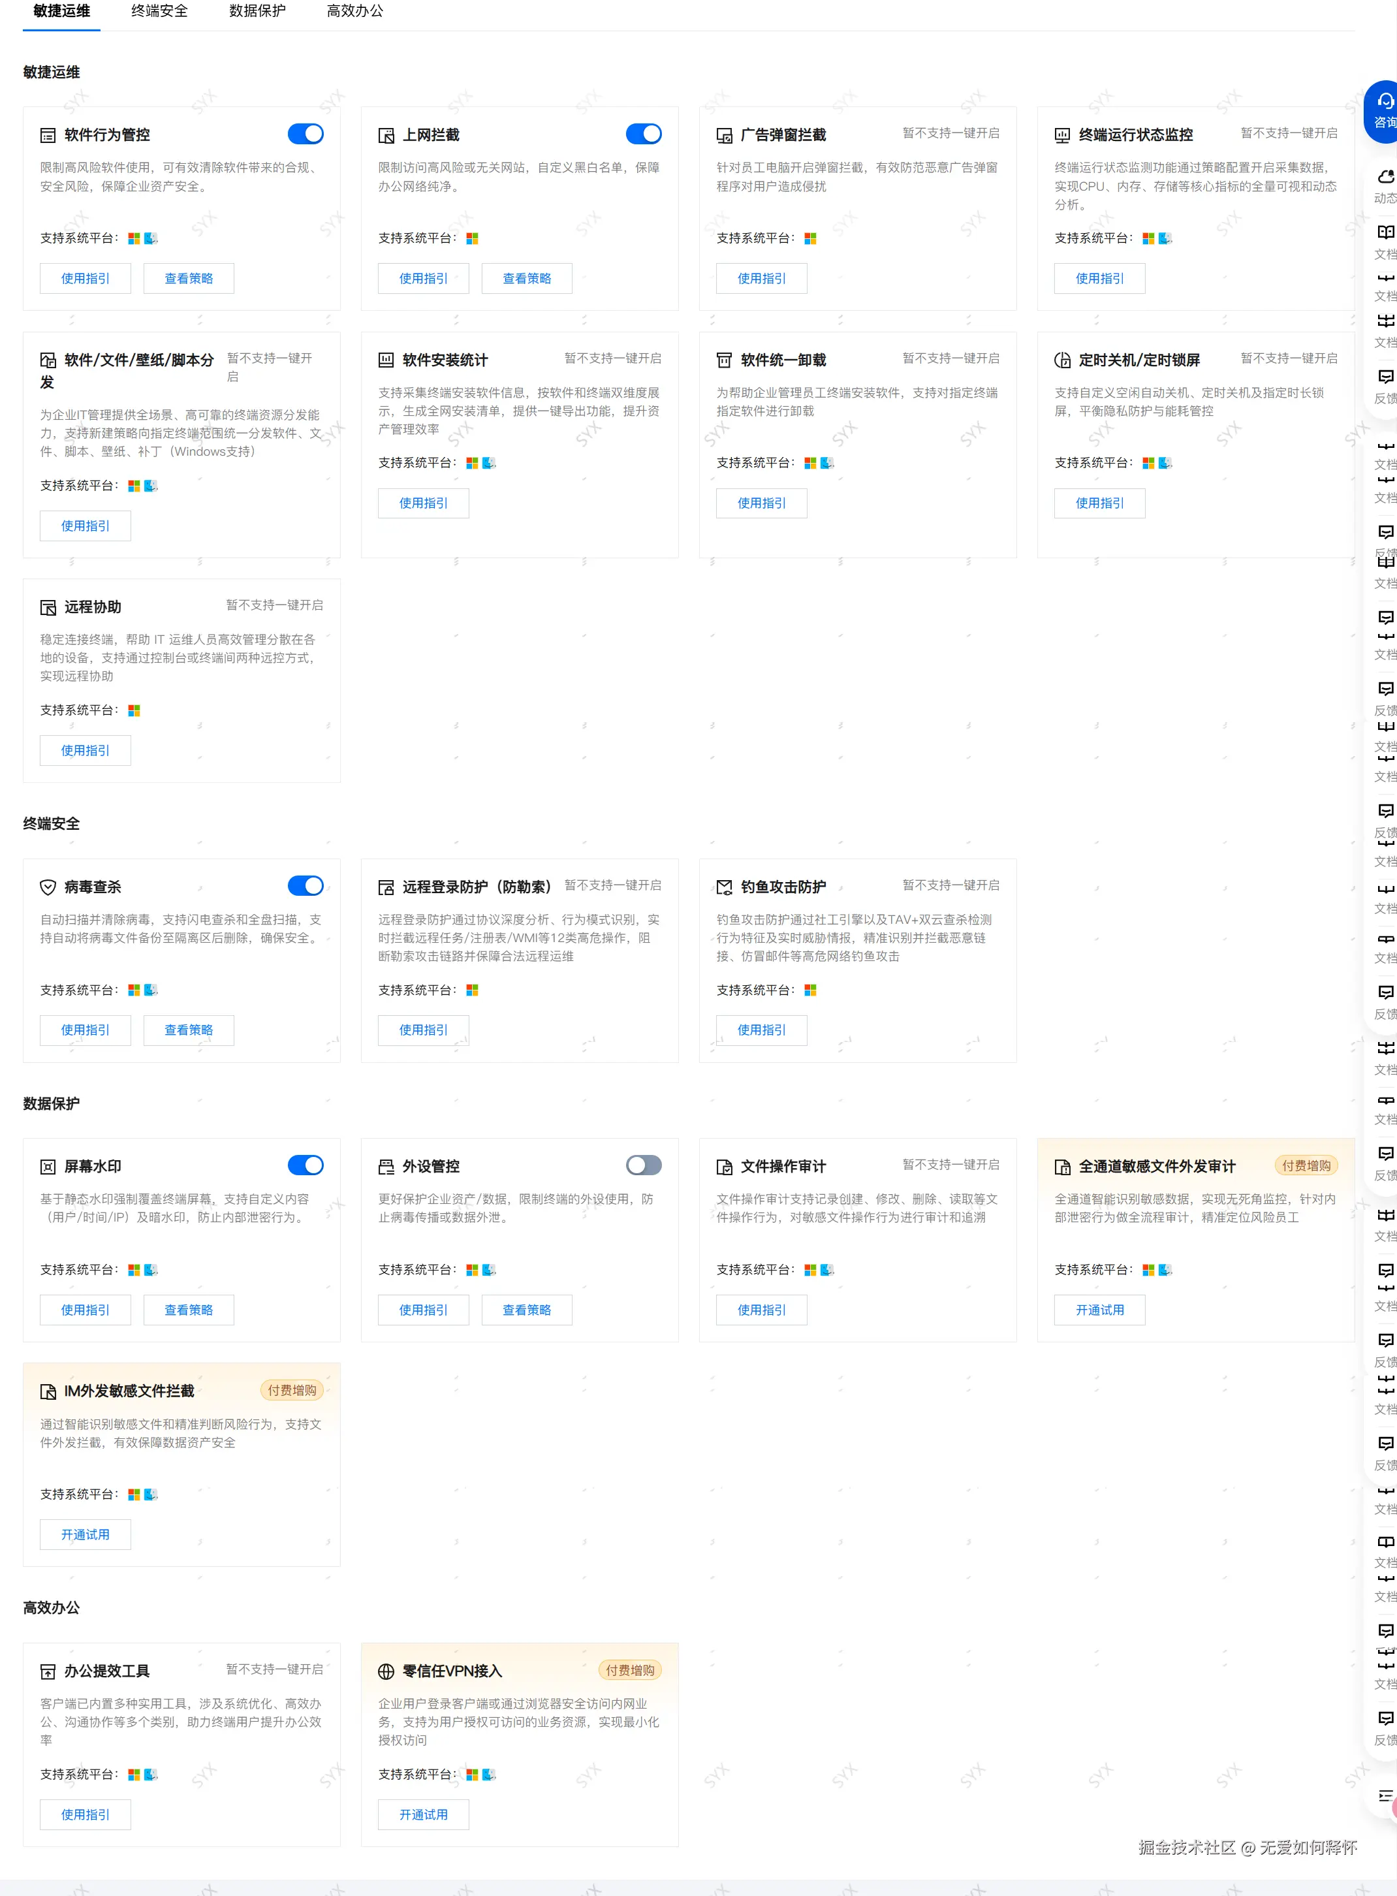Click the 定时关机/定时锁屏 clock icon

pos(1062,360)
